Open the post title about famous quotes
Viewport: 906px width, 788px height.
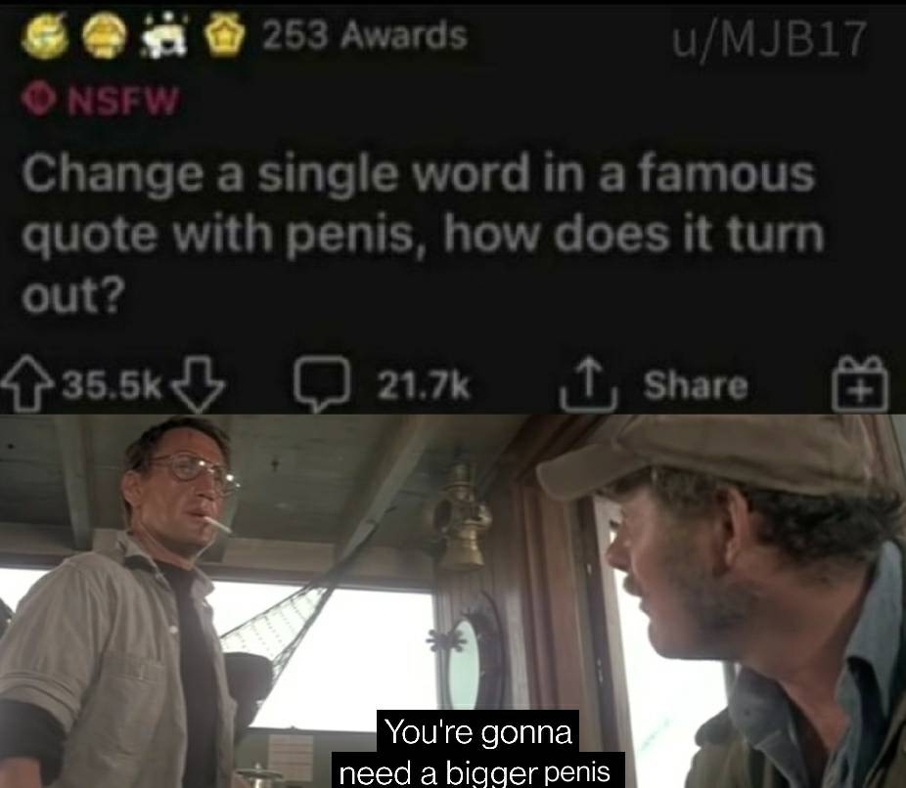pos(424,235)
